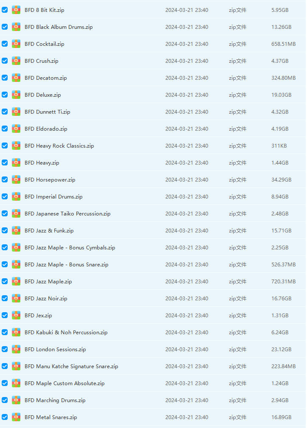Open BFD Japanese Taiko Percussion.zip file name
Image resolution: width=307 pixels, height=428 pixels.
click(x=67, y=214)
